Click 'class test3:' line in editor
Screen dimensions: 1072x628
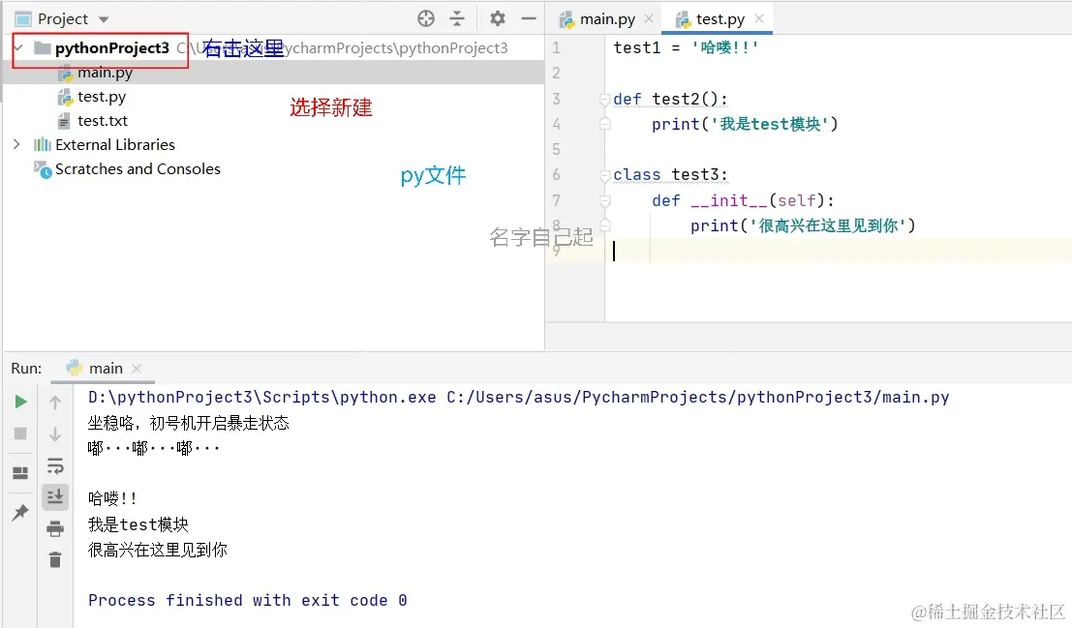671,175
